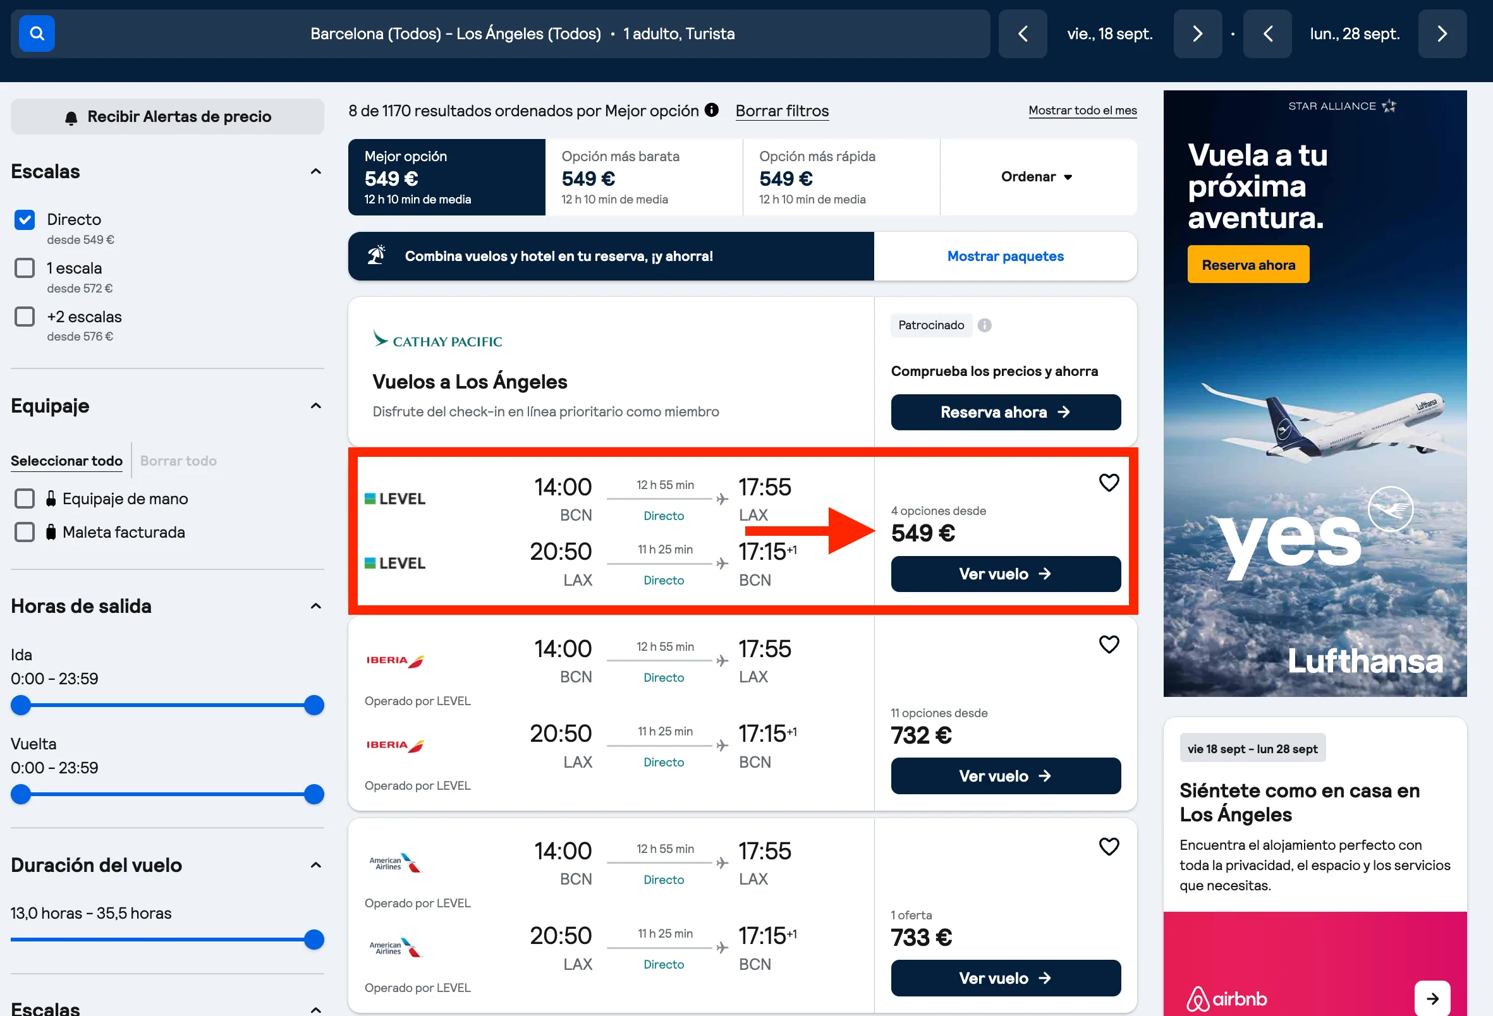Select the Opción más rápida tab
1493x1016 pixels.
point(841,177)
